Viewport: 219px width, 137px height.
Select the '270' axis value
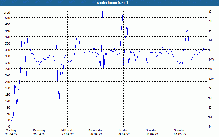(x=8, y=69)
